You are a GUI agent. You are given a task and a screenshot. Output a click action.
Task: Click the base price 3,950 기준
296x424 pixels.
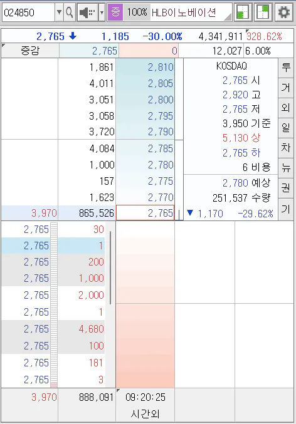pos(246,123)
